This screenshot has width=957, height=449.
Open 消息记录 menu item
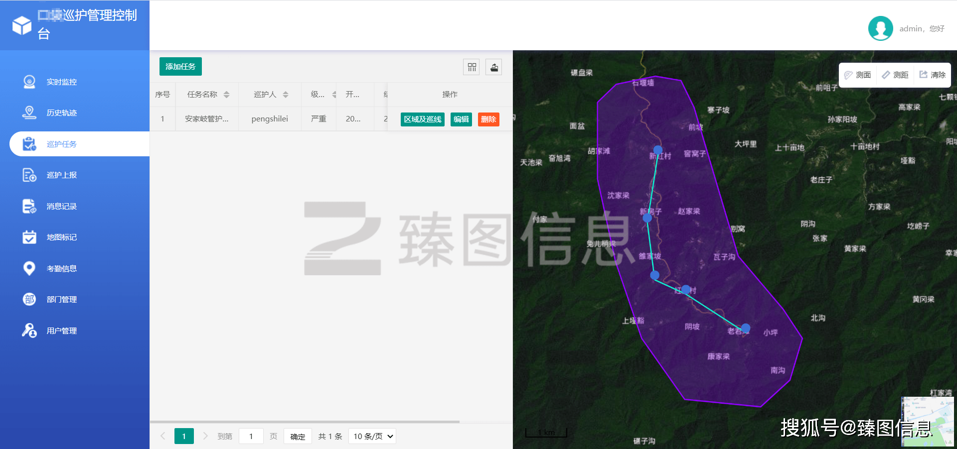click(x=62, y=206)
